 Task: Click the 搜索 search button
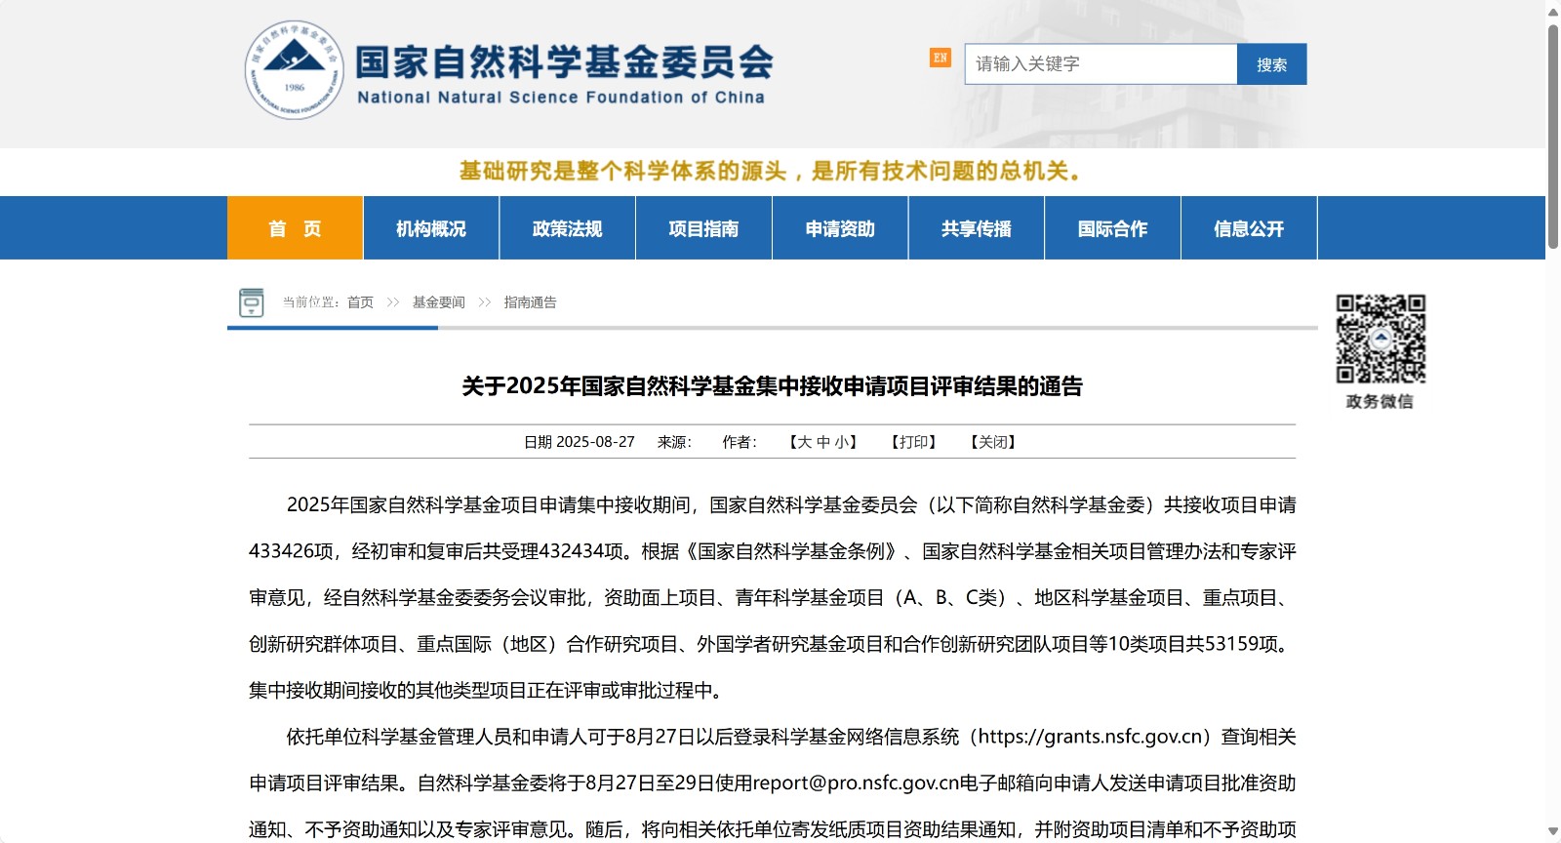(x=1271, y=64)
